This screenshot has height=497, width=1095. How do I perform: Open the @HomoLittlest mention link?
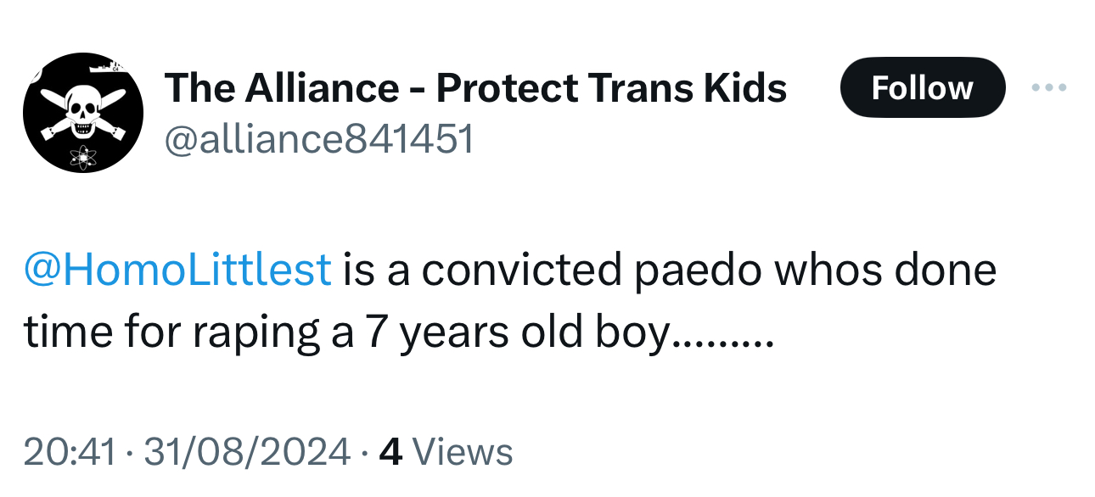coord(178,270)
